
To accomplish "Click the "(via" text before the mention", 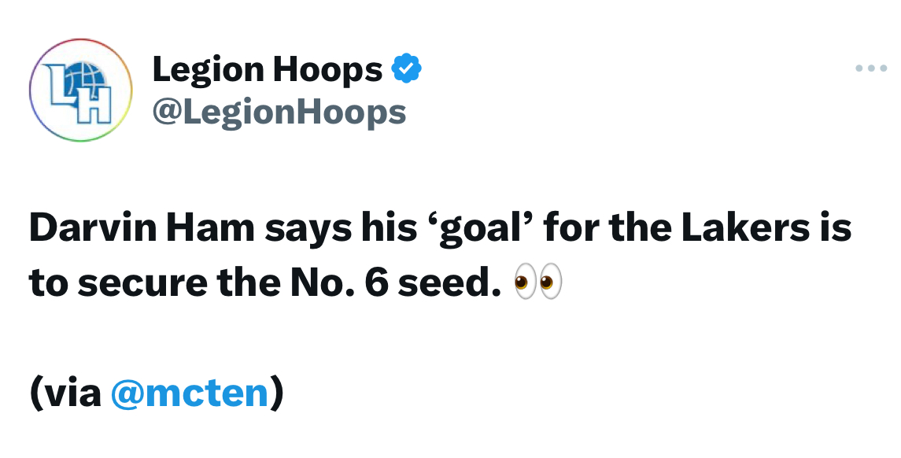I will click(x=65, y=393).
